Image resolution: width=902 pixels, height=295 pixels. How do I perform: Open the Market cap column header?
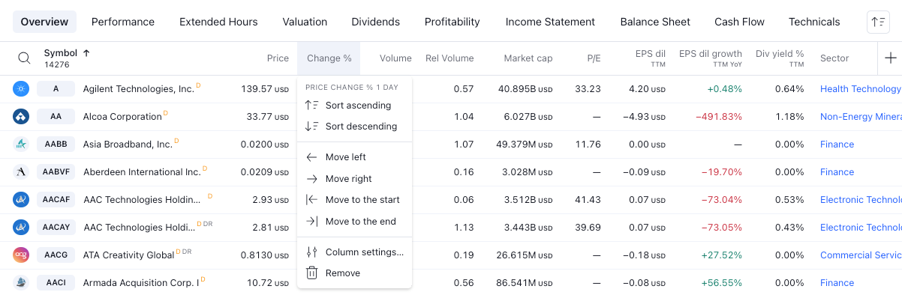point(528,58)
